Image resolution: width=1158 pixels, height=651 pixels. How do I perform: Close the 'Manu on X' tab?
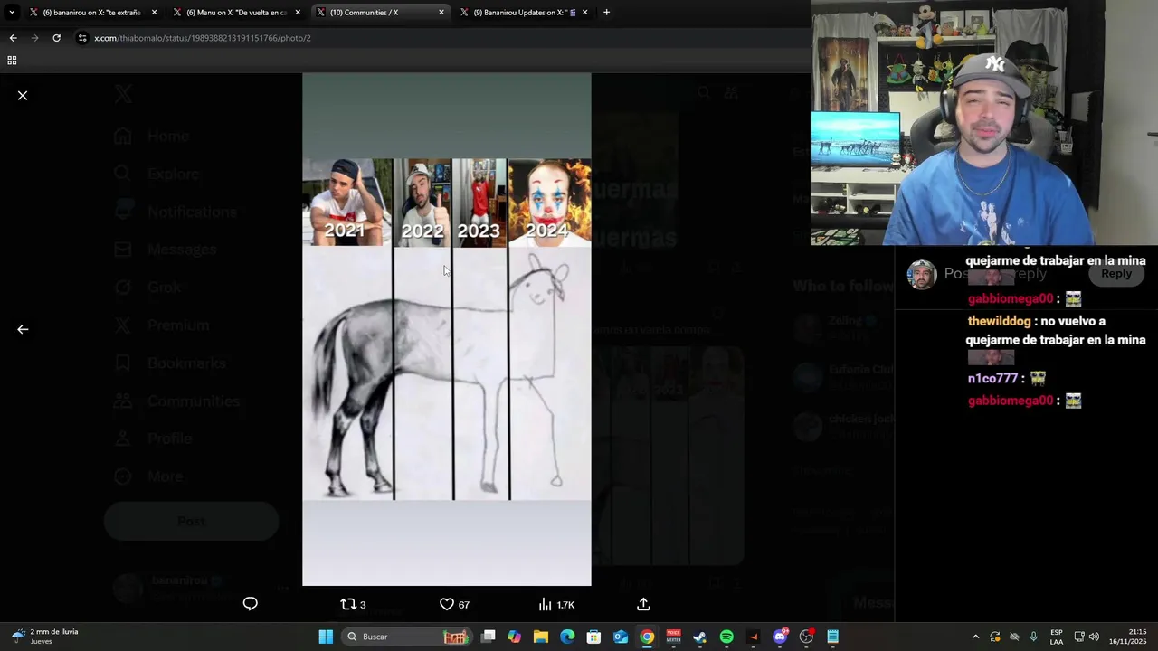point(298,13)
